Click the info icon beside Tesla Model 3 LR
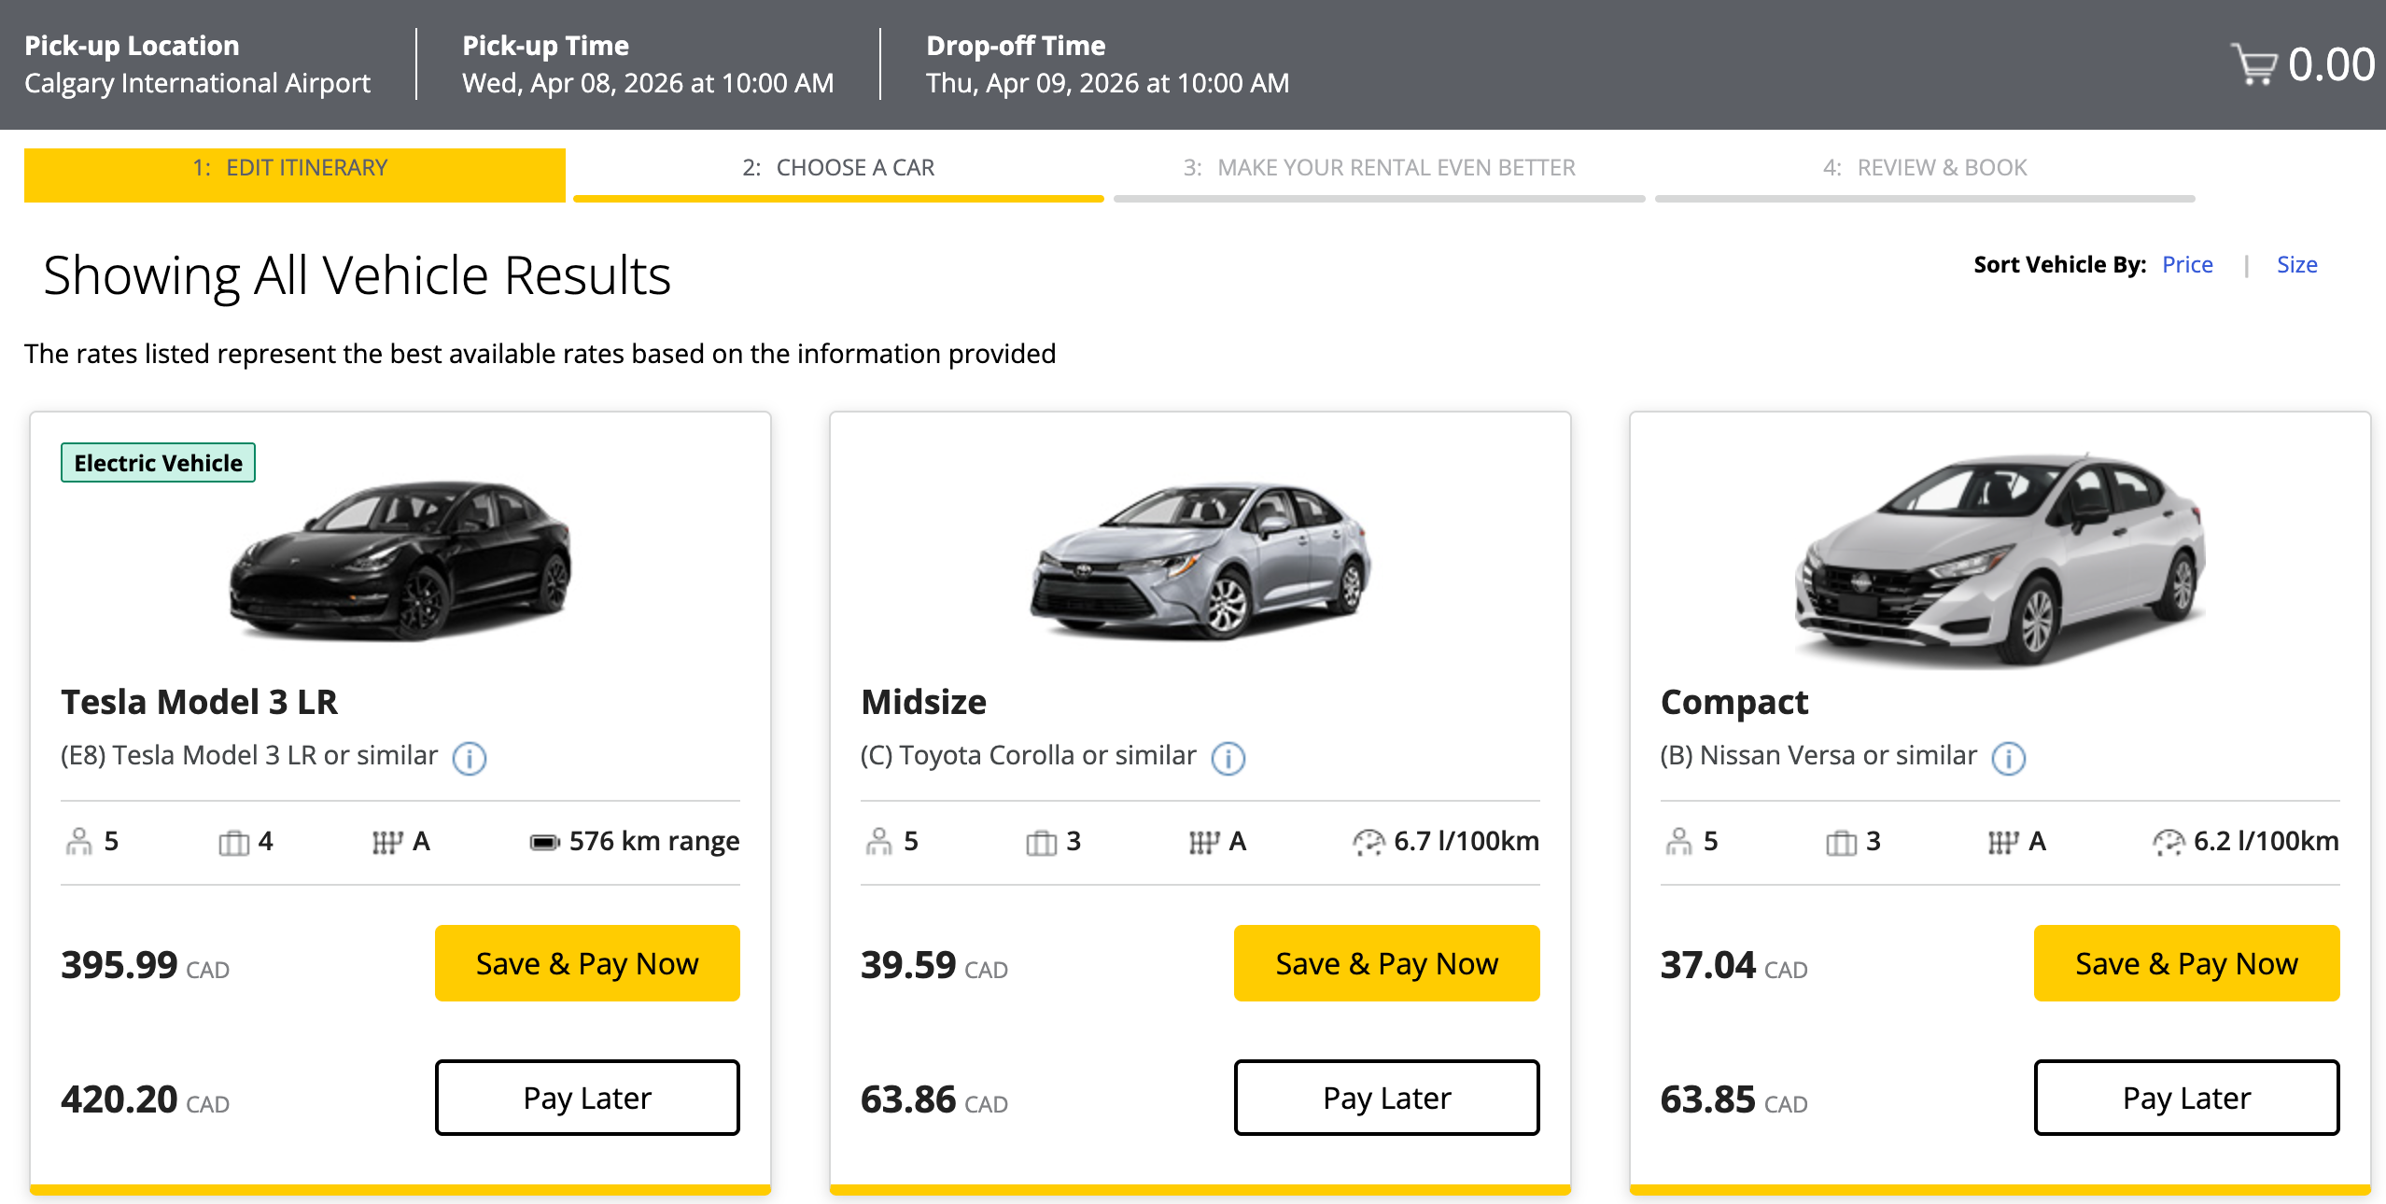Image resolution: width=2386 pixels, height=1204 pixels. click(x=470, y=758)
